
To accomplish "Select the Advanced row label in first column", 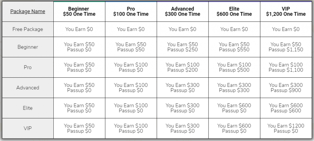I will point(28,88).
